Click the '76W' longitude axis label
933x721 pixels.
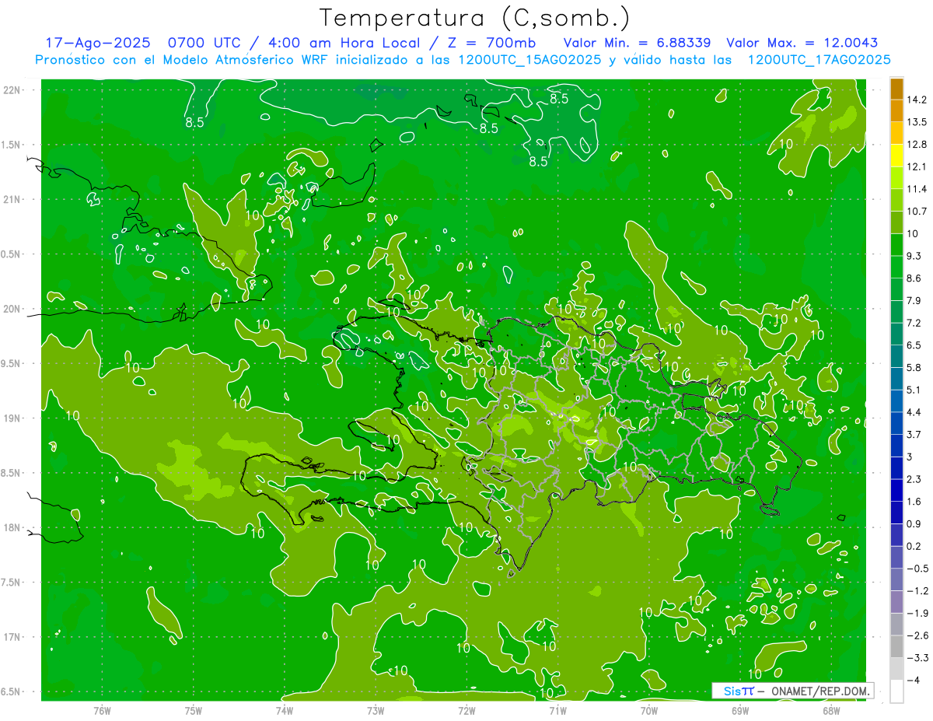click(x=102, y=710)
